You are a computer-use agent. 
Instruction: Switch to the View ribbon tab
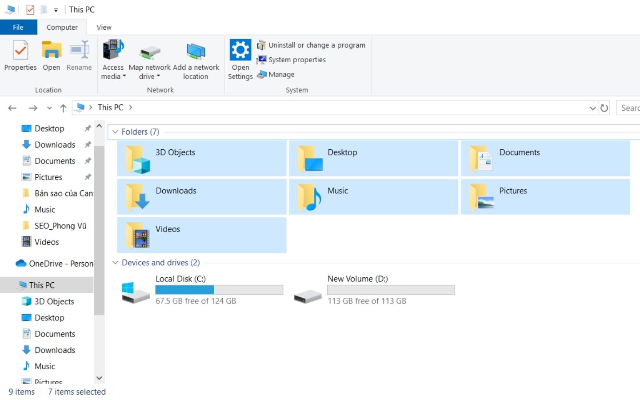(104, 27)
